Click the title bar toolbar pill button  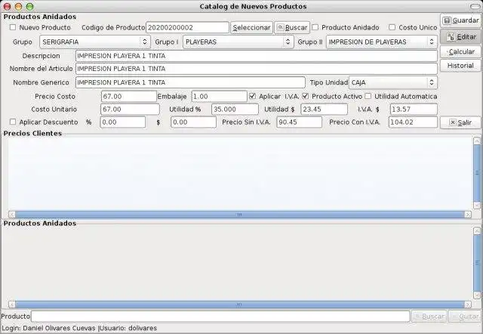[x=475, y=7]
